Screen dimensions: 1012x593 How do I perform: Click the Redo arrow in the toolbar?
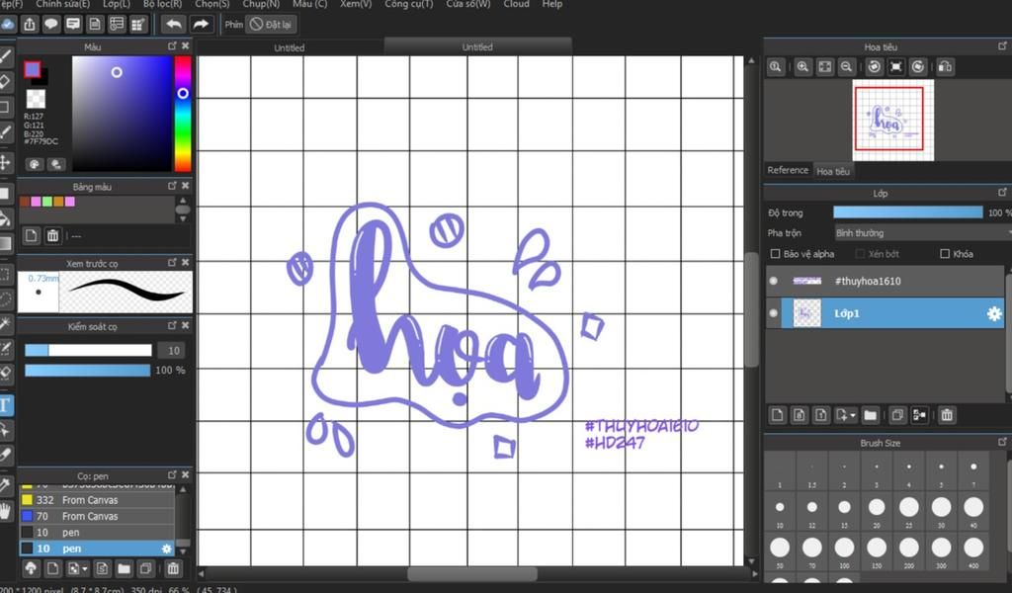point(201,25)
